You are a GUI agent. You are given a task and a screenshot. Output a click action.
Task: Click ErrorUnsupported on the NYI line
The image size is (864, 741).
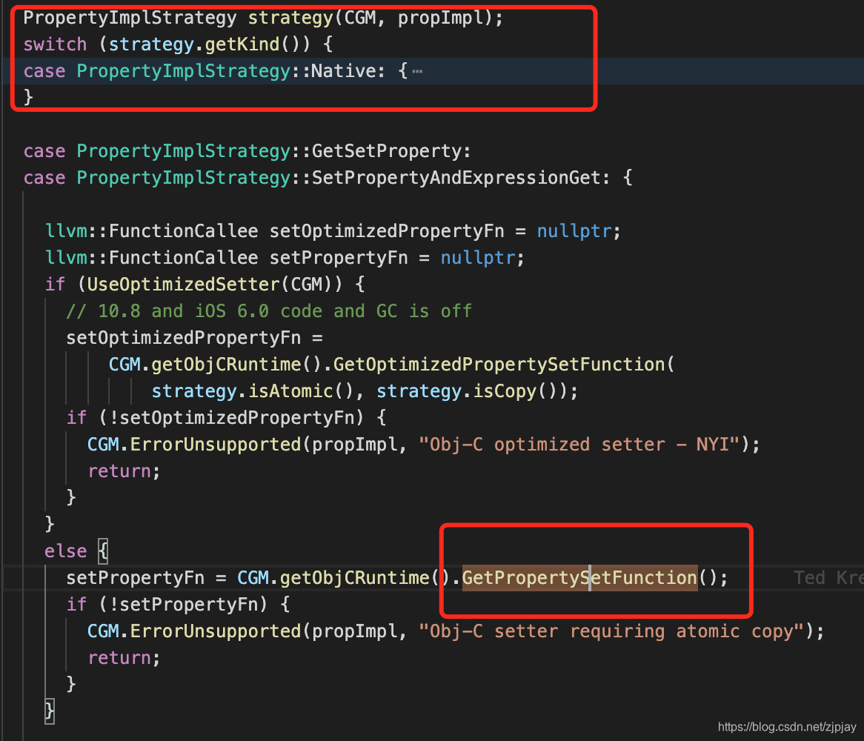216,444
